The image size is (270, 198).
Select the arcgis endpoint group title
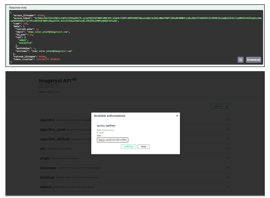click(x=45, y=158)
